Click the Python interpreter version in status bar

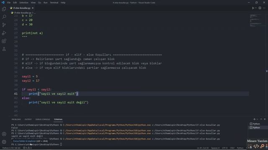(11, 148)
